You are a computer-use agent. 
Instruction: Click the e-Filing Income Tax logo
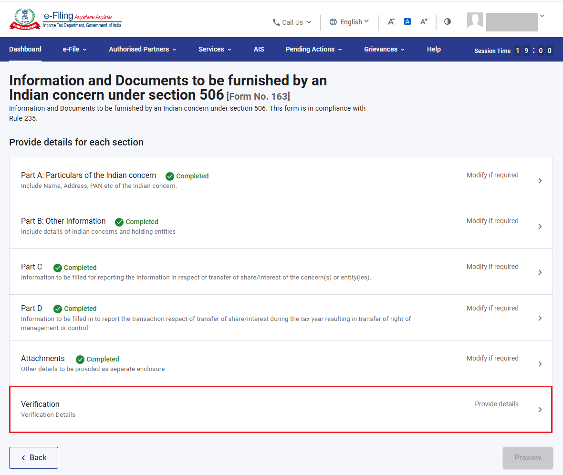(x=66, y=20)
